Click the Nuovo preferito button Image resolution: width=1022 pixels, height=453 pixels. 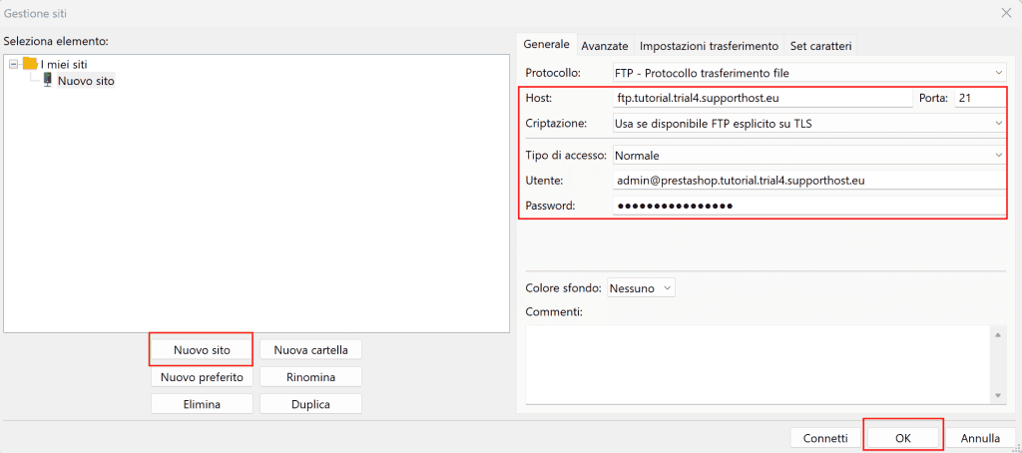(x=202, y=377)
